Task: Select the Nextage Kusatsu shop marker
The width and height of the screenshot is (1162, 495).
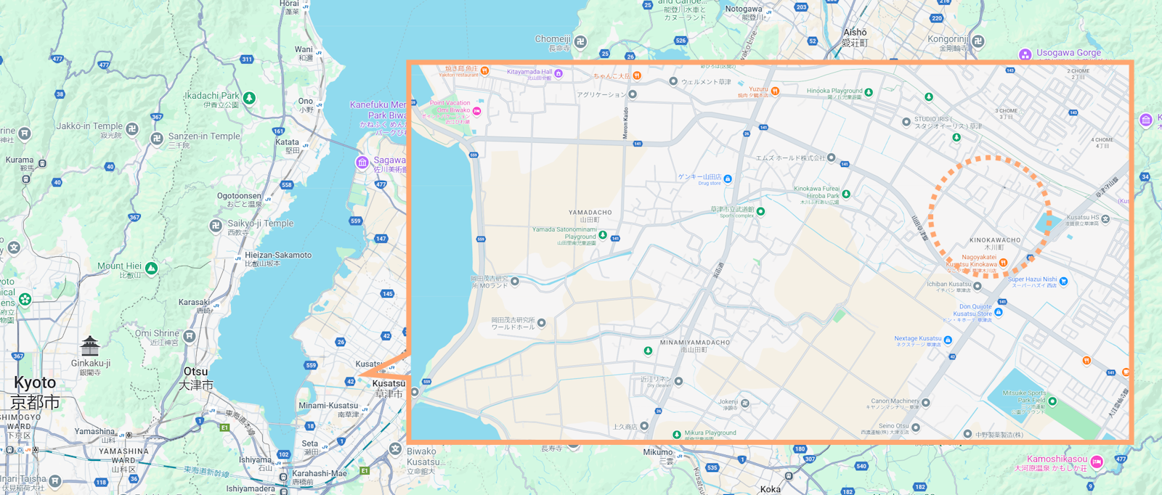Action: (948, 340)
